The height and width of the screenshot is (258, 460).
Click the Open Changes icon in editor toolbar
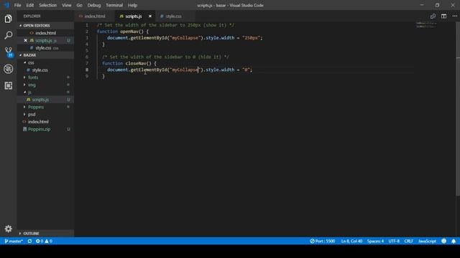coord(433,16)
